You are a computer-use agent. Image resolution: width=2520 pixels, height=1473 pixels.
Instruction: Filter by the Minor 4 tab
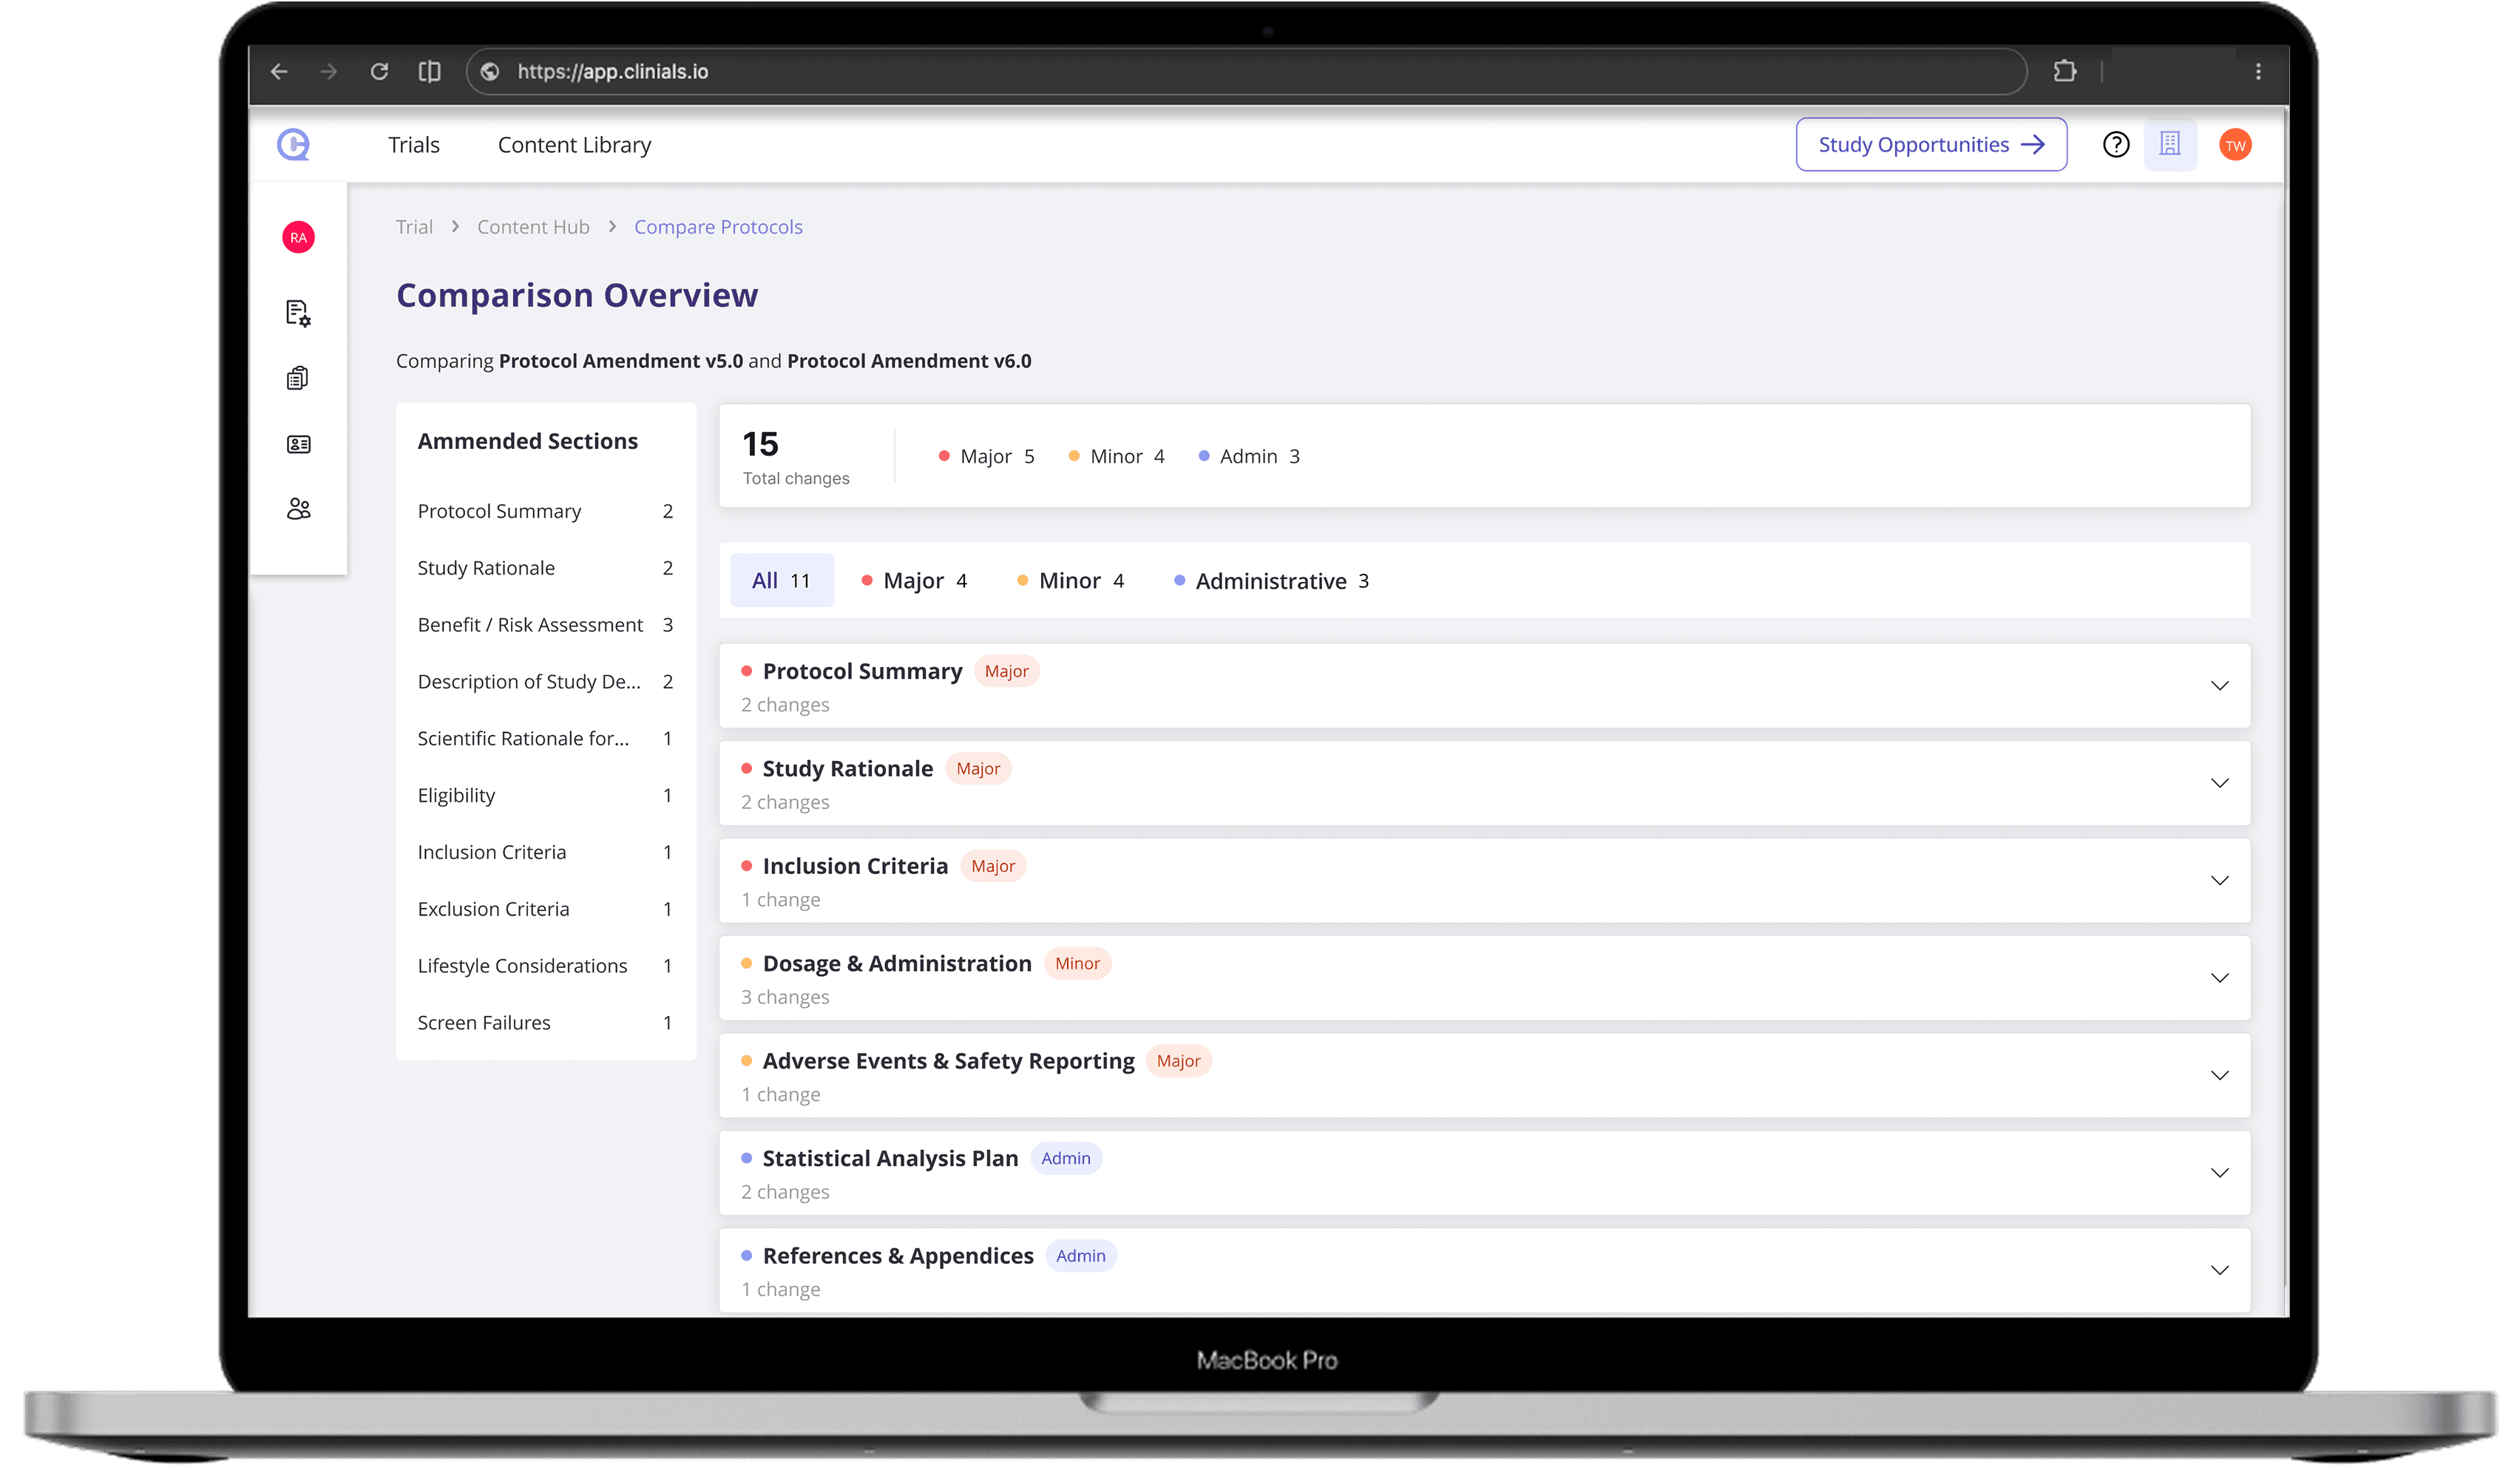coord(1070,581)
